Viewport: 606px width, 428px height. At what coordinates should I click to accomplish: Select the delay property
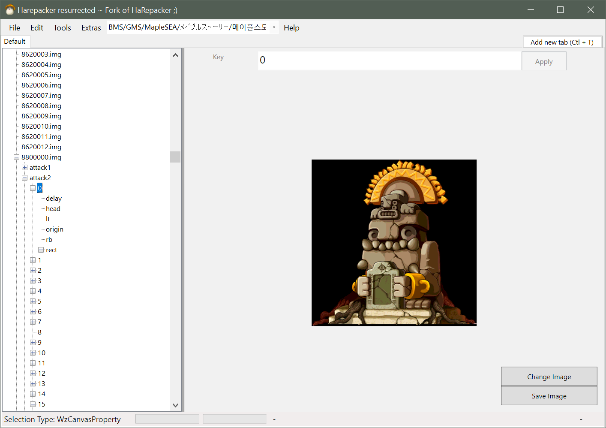click(54, 199)
